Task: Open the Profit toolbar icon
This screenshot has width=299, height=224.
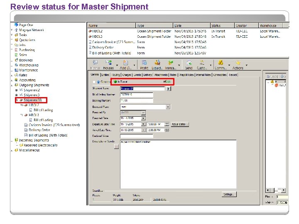Action: pyautogui.click(x=144, y=63)
